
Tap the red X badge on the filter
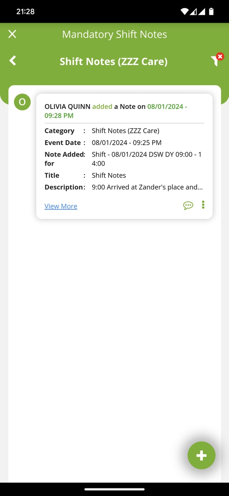pyautogui.click(x=221, y=56)
